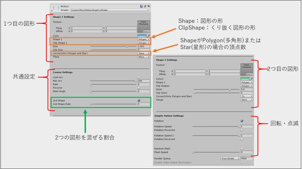Click Simple Motion Settings header text

tap(169, 116)
